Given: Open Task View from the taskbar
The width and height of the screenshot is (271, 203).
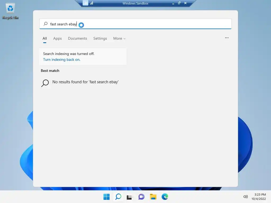Looking at the screenshot, I should click(x=130, y=197).
